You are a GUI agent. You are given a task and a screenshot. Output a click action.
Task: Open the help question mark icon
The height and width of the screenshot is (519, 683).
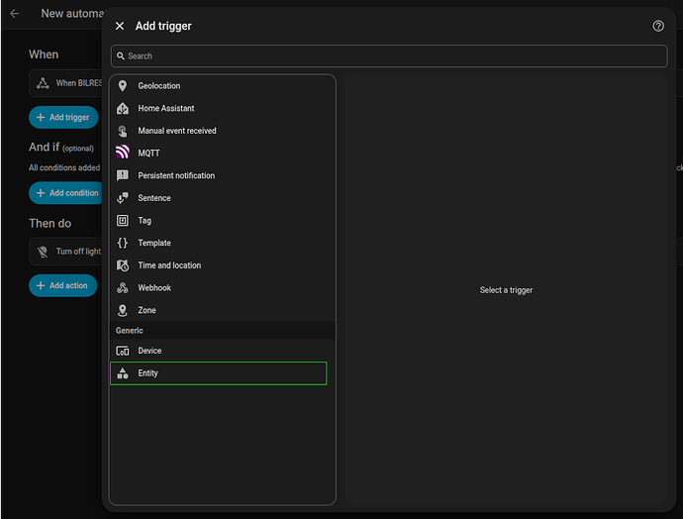coord(658,26)
